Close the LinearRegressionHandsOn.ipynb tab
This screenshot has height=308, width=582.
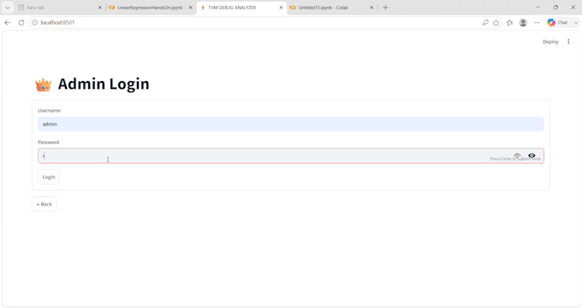pos(191,8)
